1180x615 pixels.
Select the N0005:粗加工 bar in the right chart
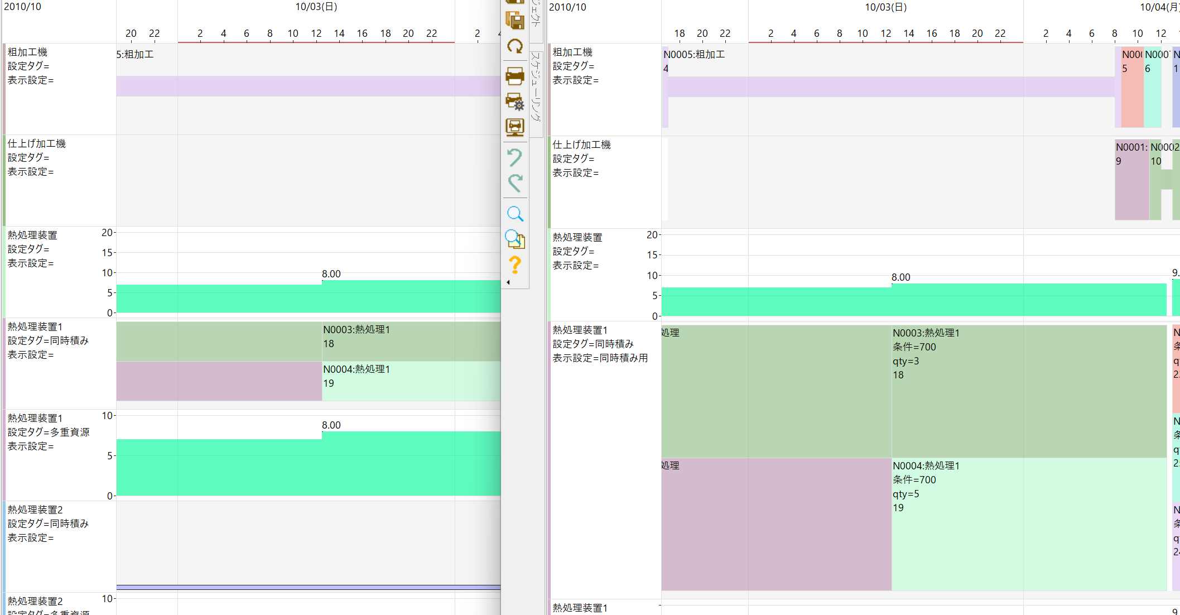[x=892, y=87]
